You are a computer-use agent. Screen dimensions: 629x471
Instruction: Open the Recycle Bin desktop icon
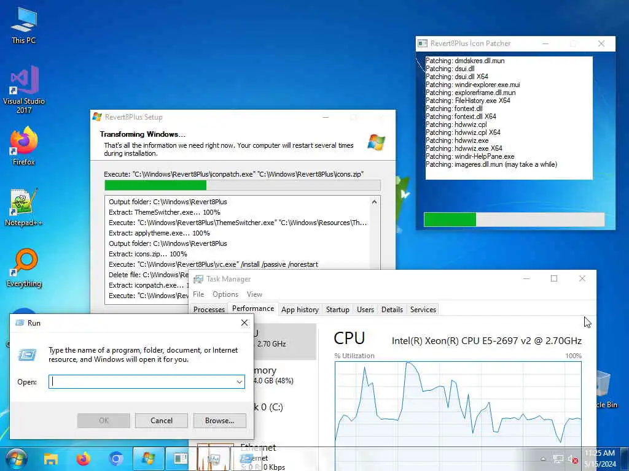606,388
